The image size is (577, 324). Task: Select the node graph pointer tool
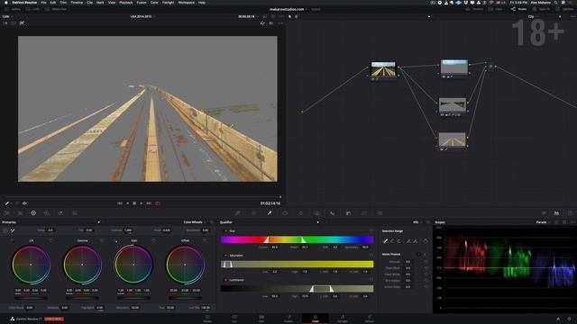[x=290, y=16]
